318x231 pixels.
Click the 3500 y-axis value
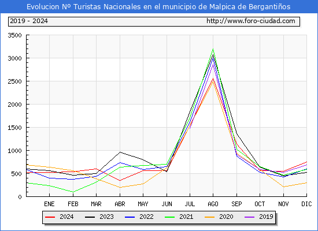(x=14, y=35)
